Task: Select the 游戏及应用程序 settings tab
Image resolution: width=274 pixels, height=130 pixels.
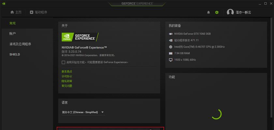Action: (27, 44)
